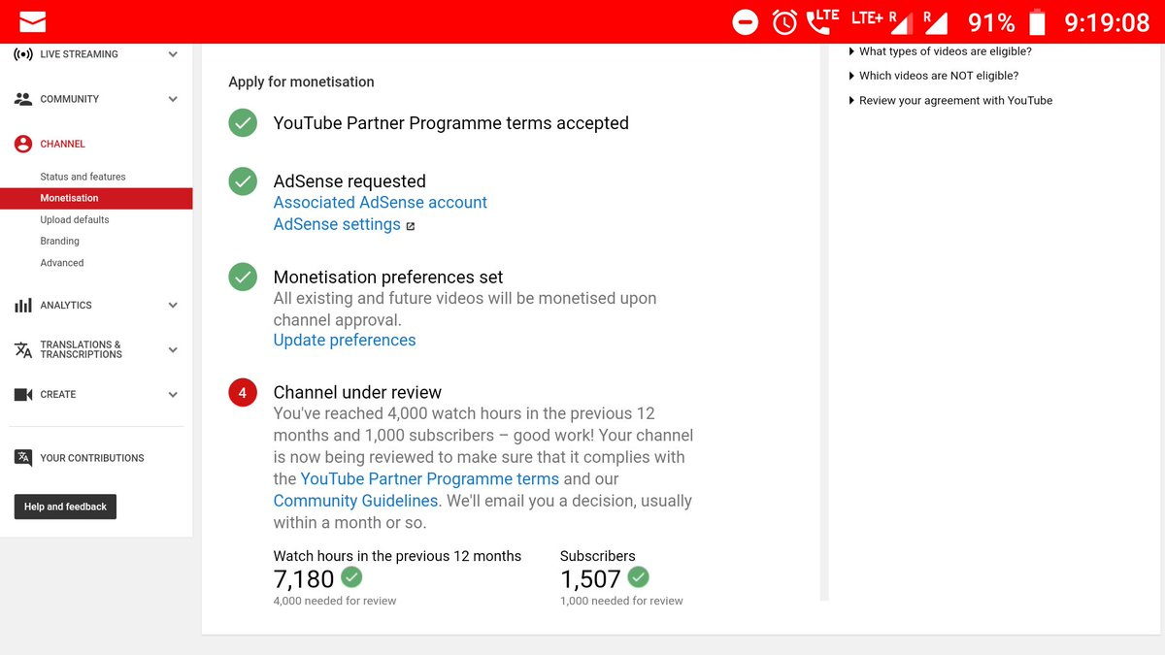Open the CHANNEL section label
The height and width of the screenshot is (655, 1165).
pos(63,144)
